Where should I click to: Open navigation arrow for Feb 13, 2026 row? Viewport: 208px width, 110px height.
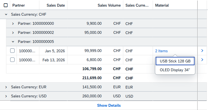pos(202,60)
